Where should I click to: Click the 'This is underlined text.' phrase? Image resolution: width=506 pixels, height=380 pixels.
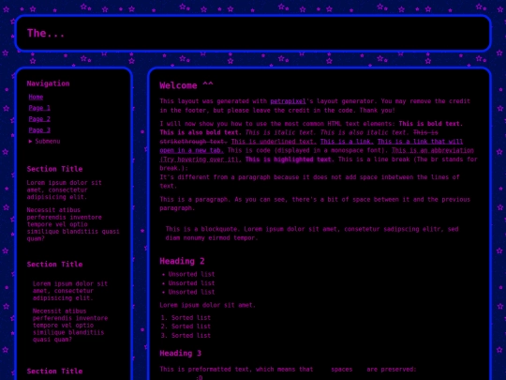[x=274, y=142]
